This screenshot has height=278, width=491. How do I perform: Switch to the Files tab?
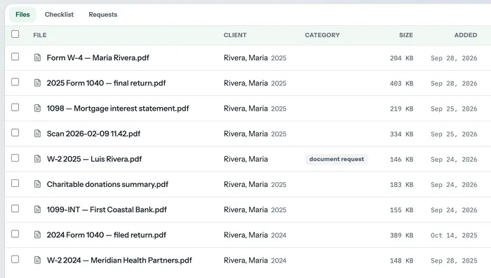pyautogui.click(x=22, y=15)
